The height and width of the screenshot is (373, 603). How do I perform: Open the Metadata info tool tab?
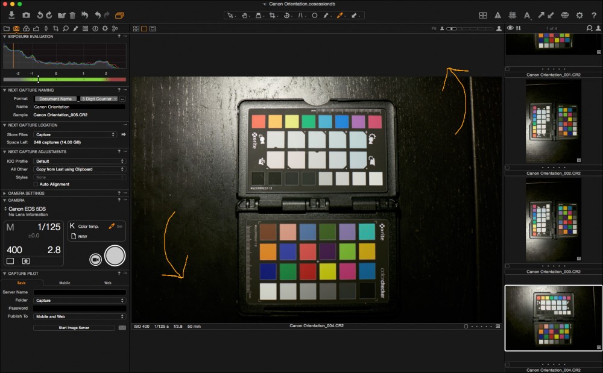(x=95, y=28)
